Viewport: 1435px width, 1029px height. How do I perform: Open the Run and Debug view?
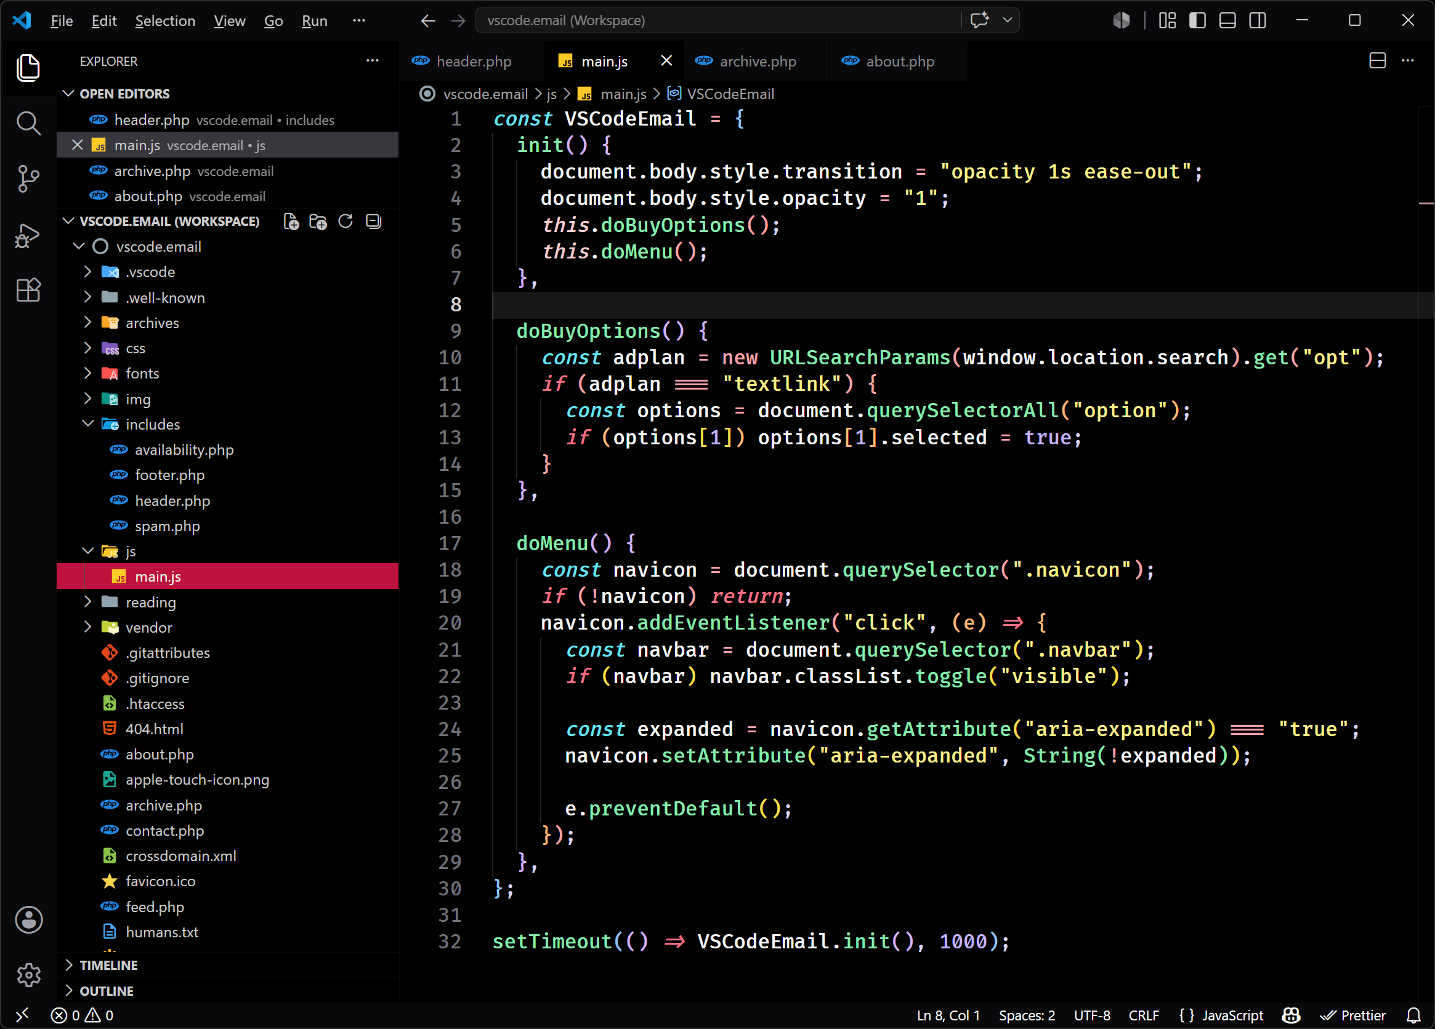pyautogui.click(x=28, y=235)
